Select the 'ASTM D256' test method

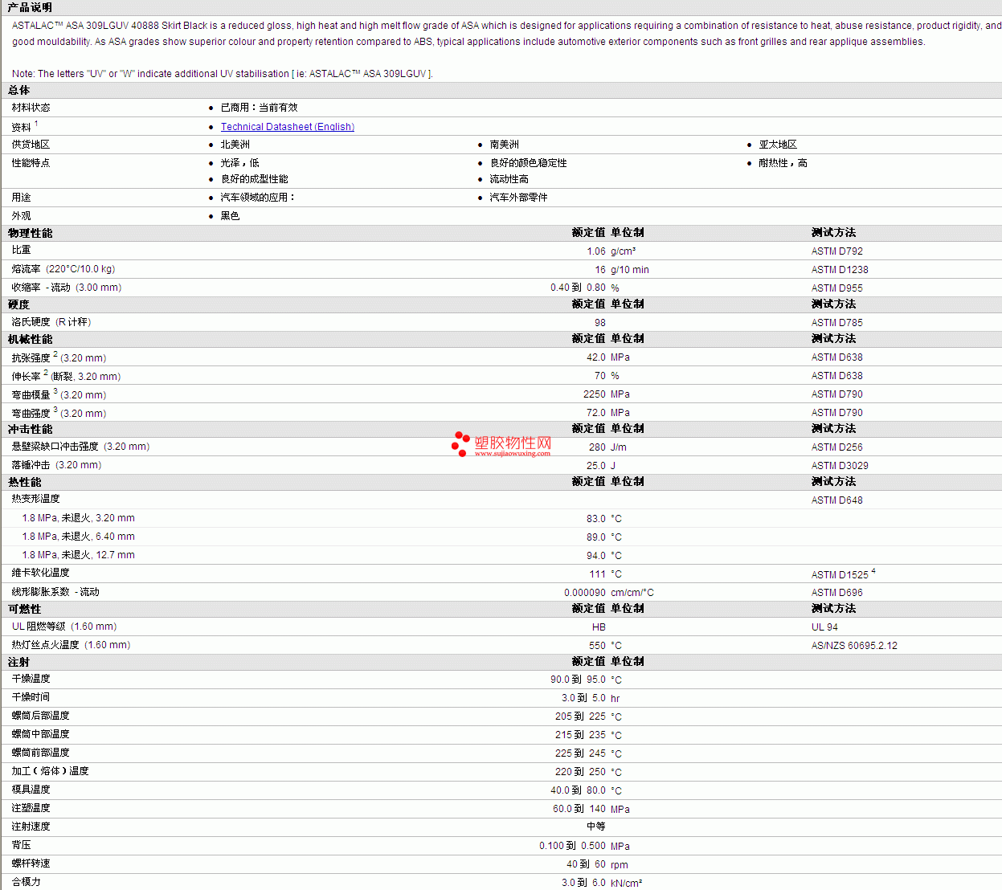pyautogui.click(x=837, y=447)
